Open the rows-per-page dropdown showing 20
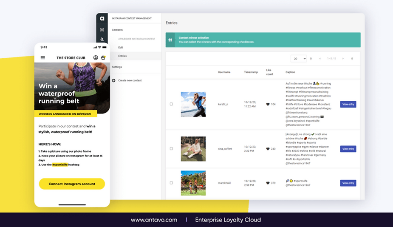The width and height of the screenshot is (393, 227). (x=299, y=58)
